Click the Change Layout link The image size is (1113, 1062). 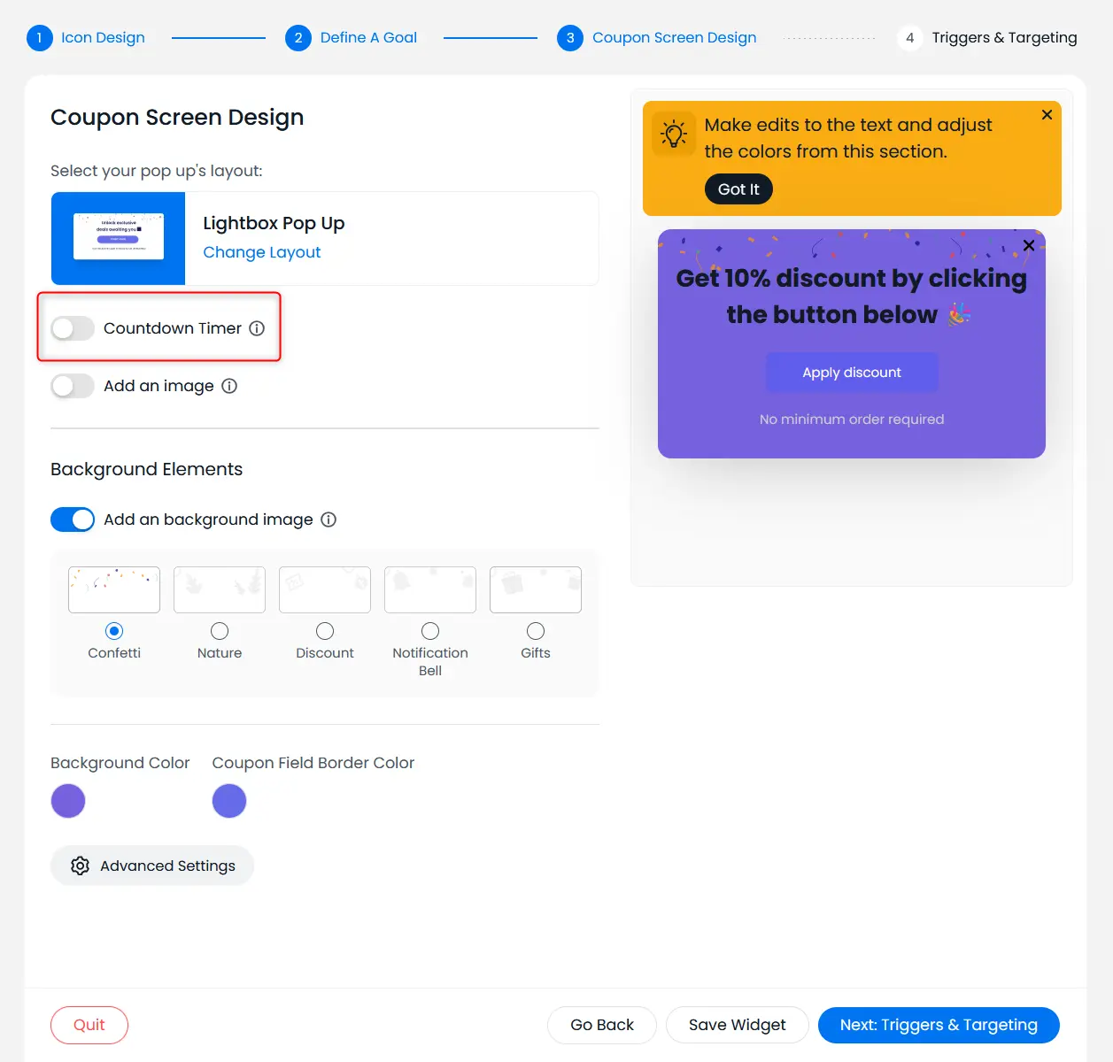coord(261,252)
